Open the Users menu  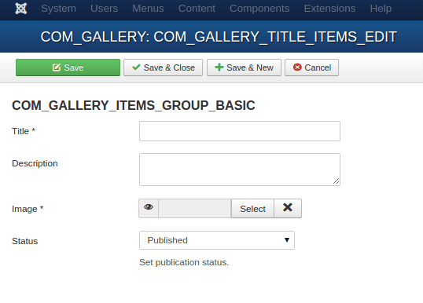(104, 9)
